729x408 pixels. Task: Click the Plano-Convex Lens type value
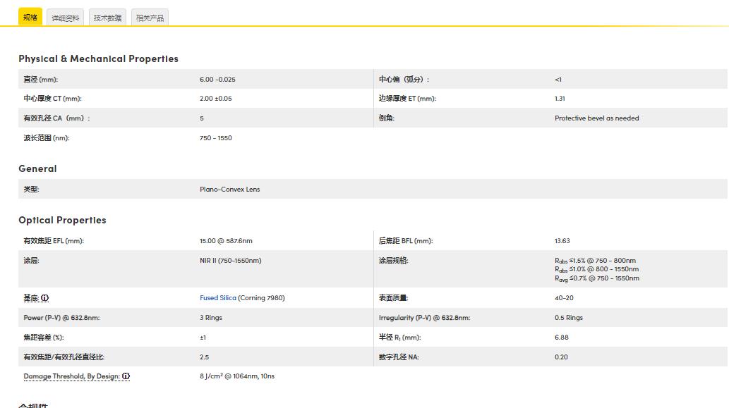[x=229, y=190]
